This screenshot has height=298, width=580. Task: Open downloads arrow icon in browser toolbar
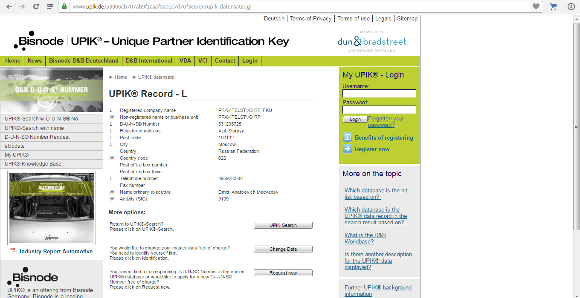(571, 6)
